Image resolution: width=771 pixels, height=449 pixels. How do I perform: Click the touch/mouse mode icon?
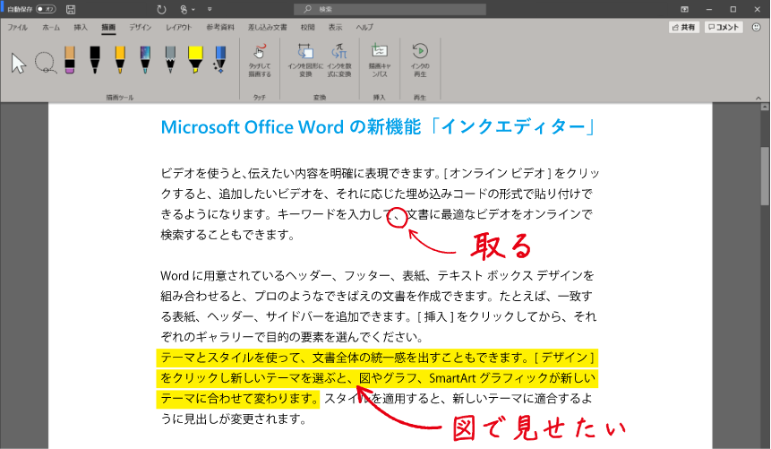(x=184, y=9)
